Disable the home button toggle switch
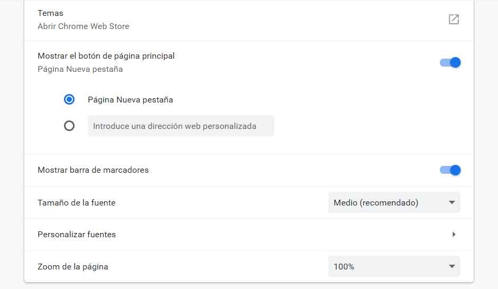This screenshot has height=289, width=498. [450, 62]
